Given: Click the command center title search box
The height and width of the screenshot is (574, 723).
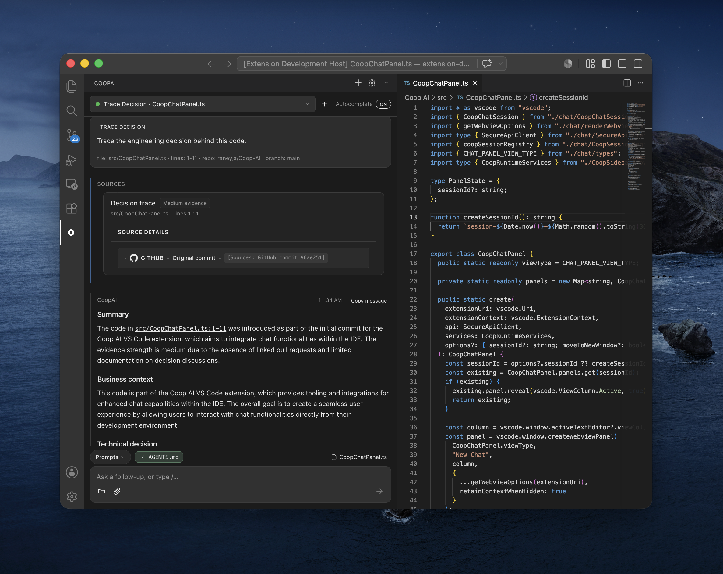Looking at the screenshot, I should coord(357,64).
